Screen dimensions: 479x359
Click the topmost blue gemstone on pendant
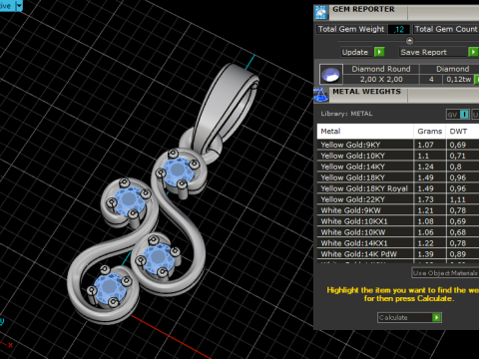point(178,171)
